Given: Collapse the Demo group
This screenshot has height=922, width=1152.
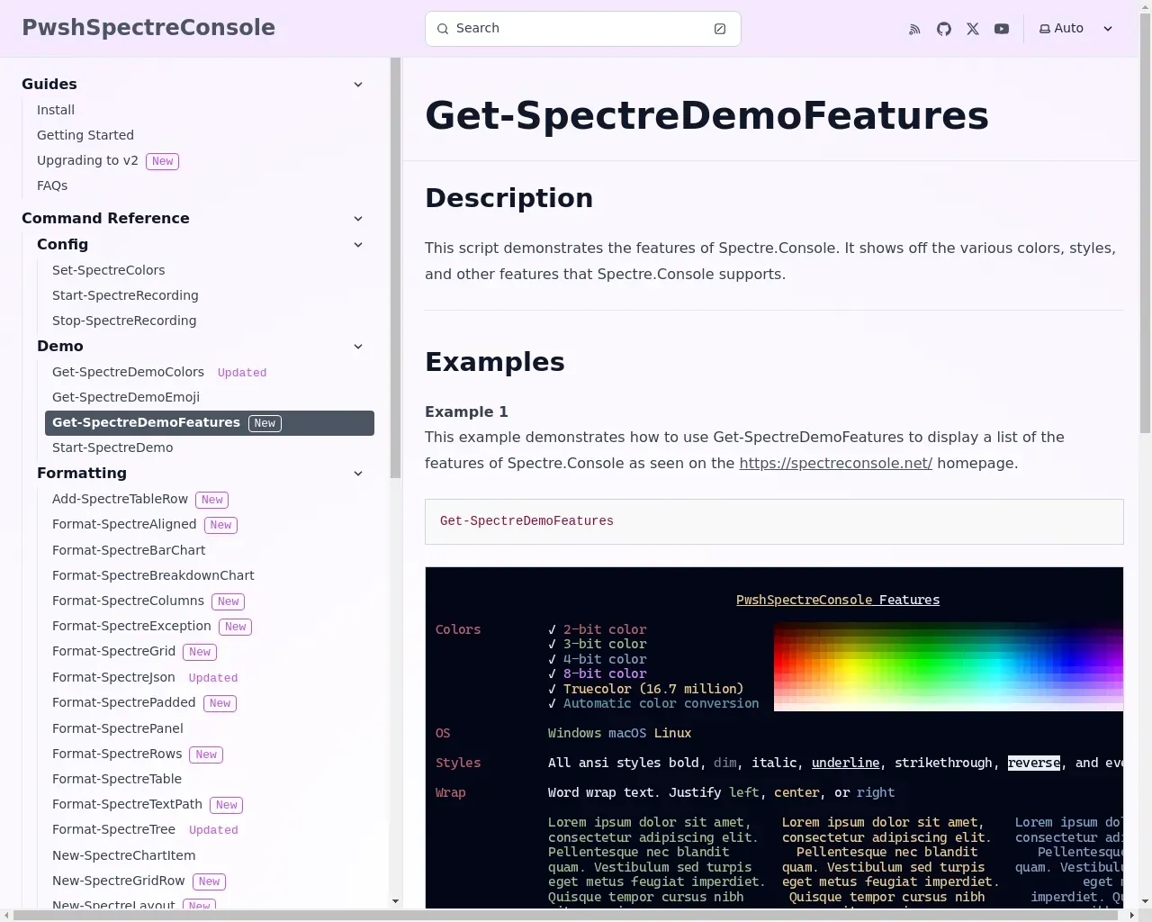Looking at the screenshot, I should pyautogui.click(x=358, y=347).
